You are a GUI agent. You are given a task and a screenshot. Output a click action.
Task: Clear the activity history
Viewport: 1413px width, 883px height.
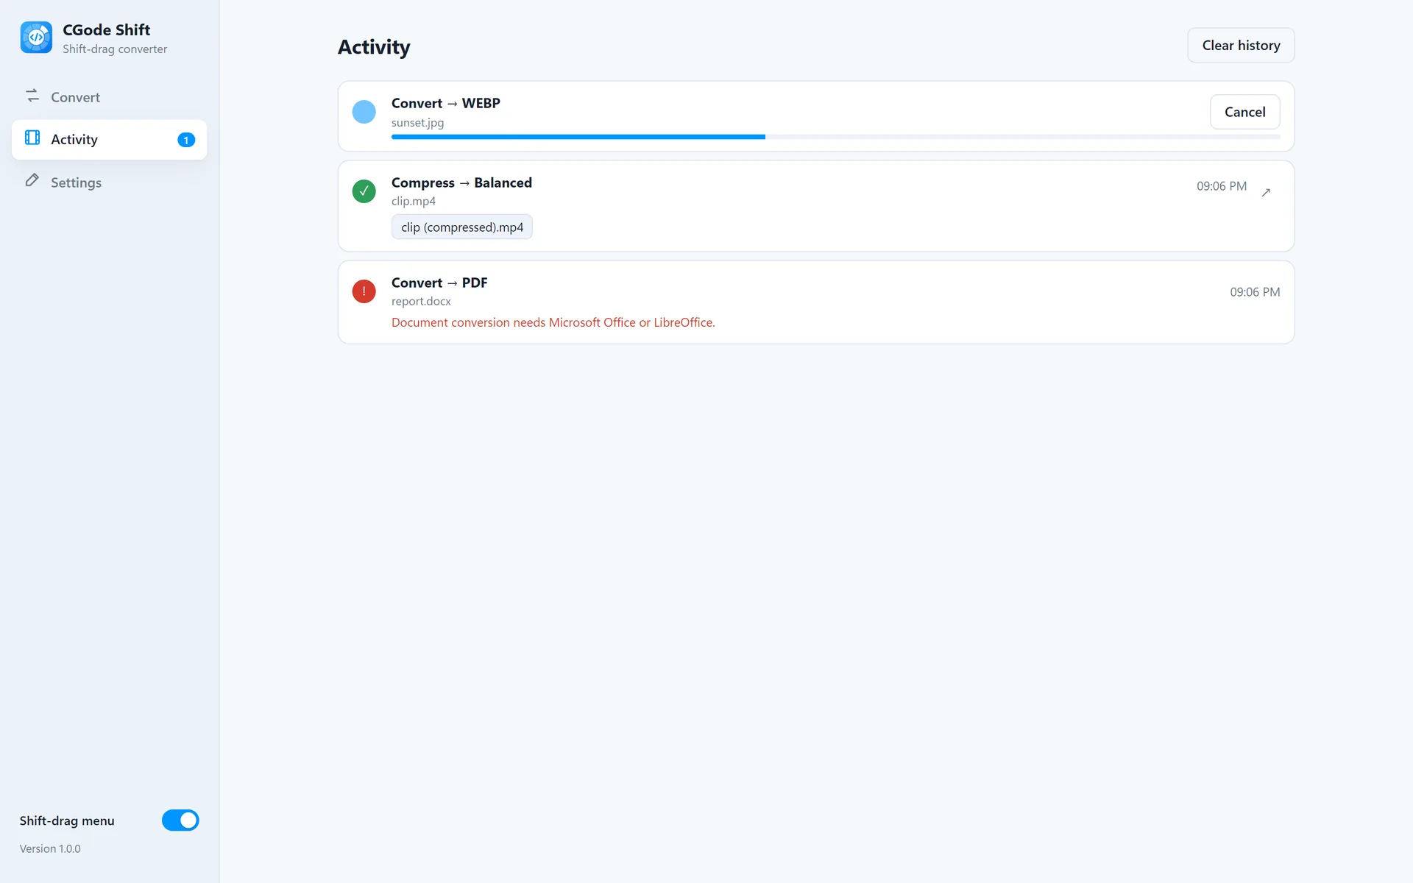1241,46
